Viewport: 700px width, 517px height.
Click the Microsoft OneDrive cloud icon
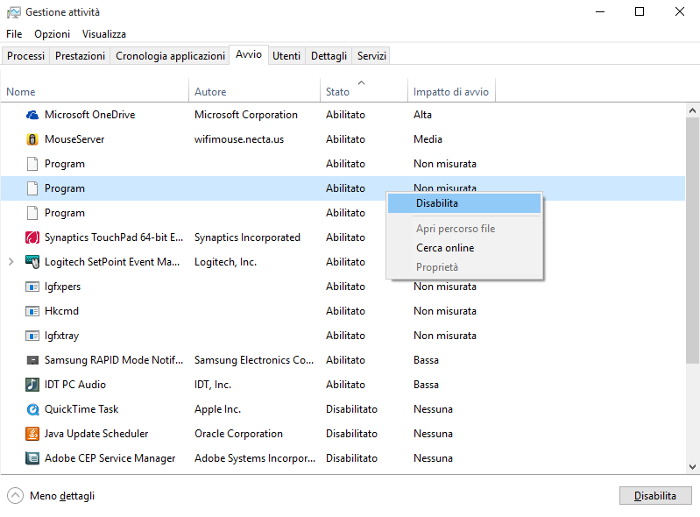click(x=32, y=115)
